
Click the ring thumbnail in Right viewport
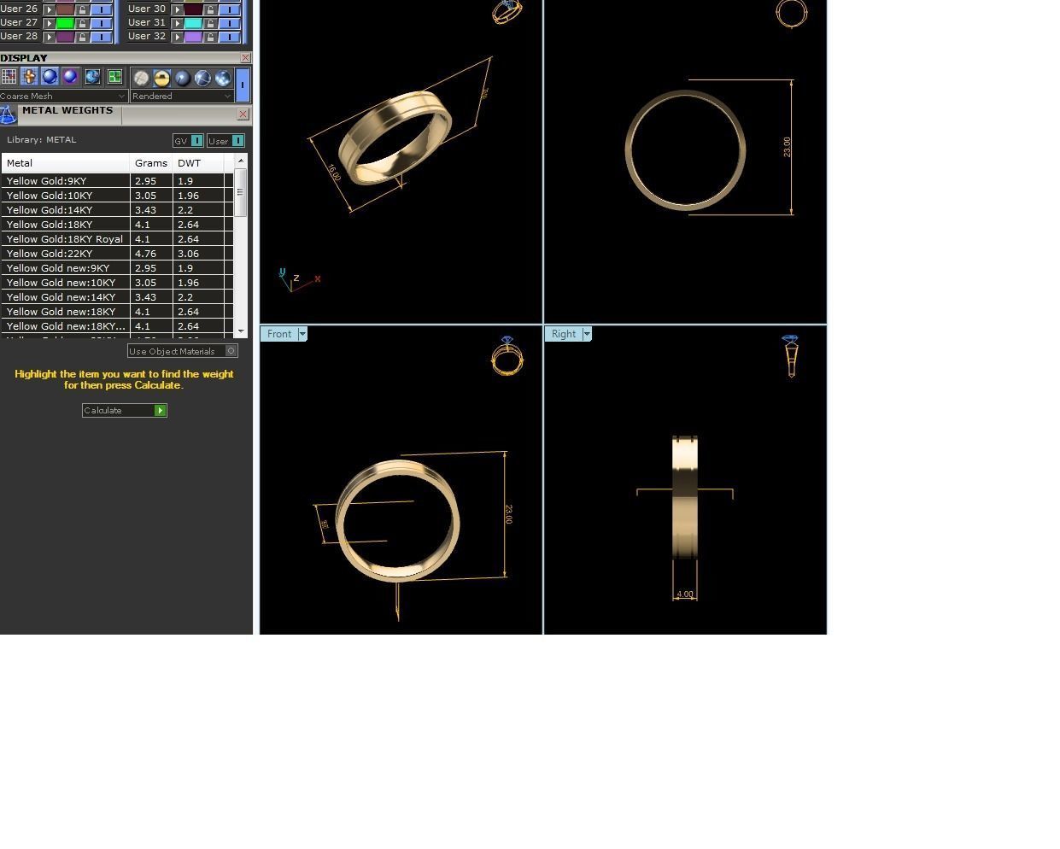[x=791, y=355]
